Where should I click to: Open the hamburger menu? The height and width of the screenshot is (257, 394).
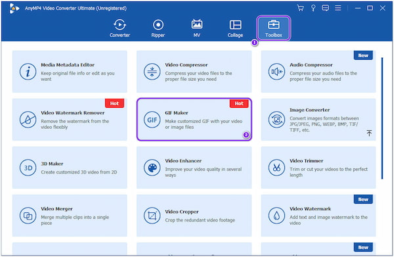[x=338, y=8]
